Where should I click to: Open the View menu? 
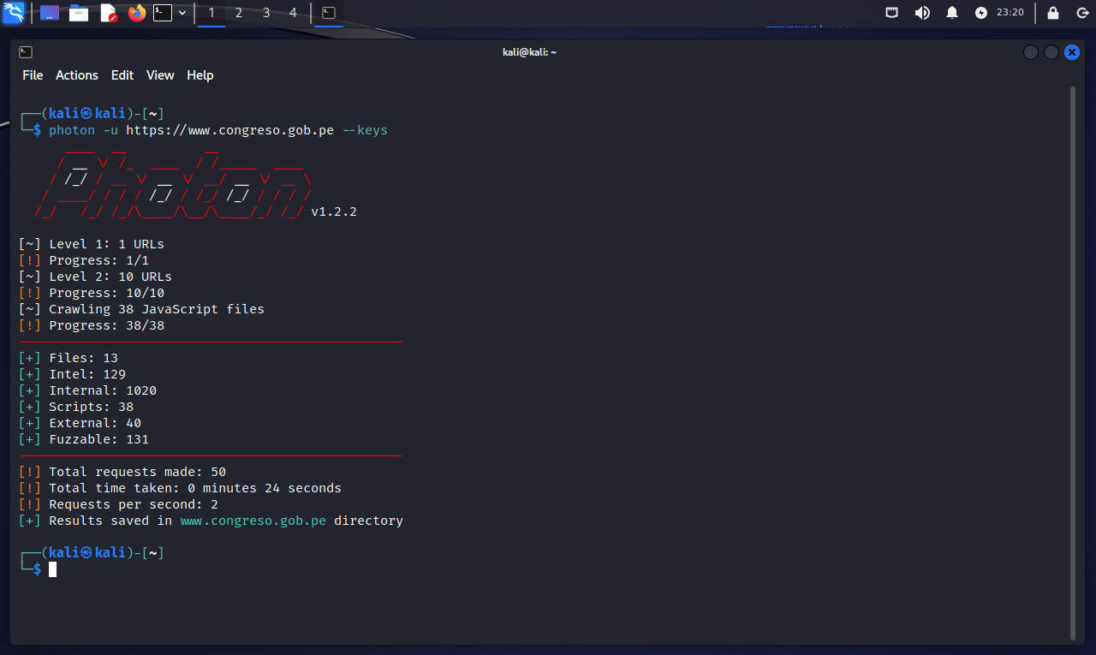(160, 75)
